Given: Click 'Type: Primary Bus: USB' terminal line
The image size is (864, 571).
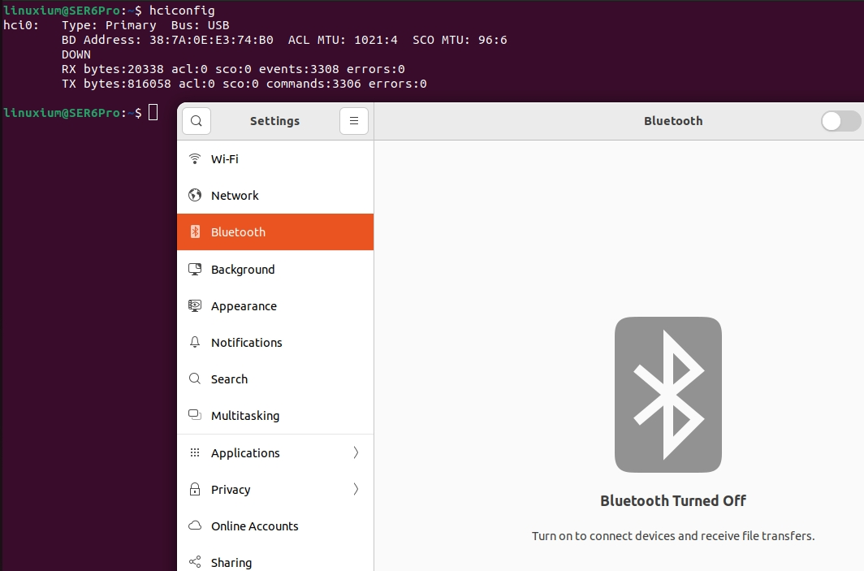Looking at the screenshot, I should 145,25.
